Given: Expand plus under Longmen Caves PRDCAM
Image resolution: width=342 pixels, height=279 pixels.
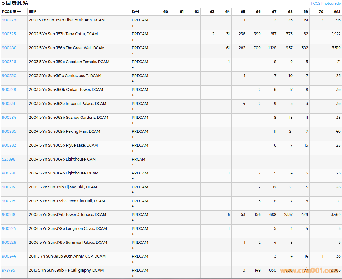Looking at the screenshot, I should [x=133, y=234].
